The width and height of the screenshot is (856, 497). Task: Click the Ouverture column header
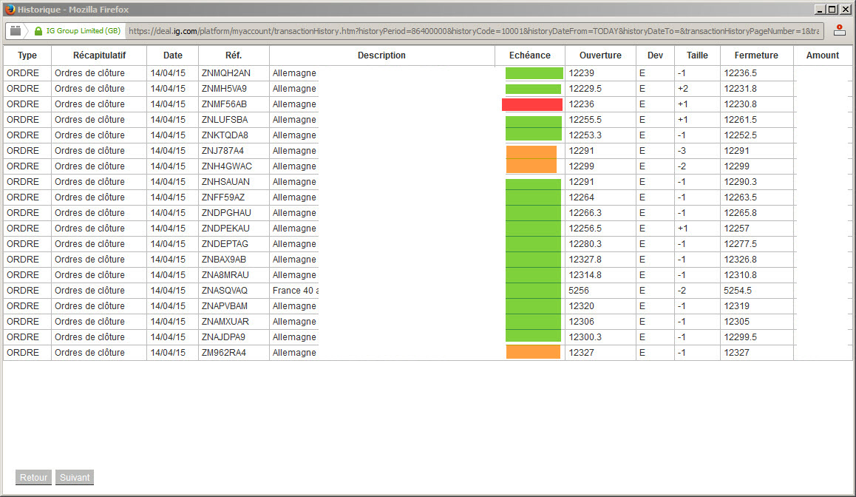pyautogui.click(x=600, y=55)
